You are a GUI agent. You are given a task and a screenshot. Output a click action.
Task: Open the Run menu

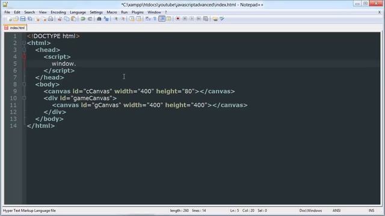point(125,12)
